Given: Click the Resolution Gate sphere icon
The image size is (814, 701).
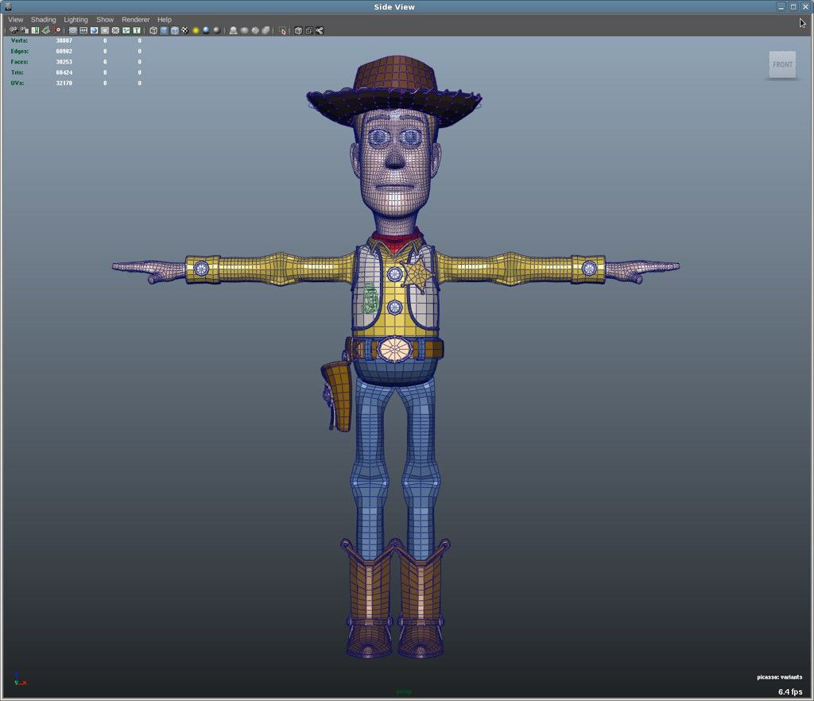Looking at the screenshot, I should tap(94, 30).
